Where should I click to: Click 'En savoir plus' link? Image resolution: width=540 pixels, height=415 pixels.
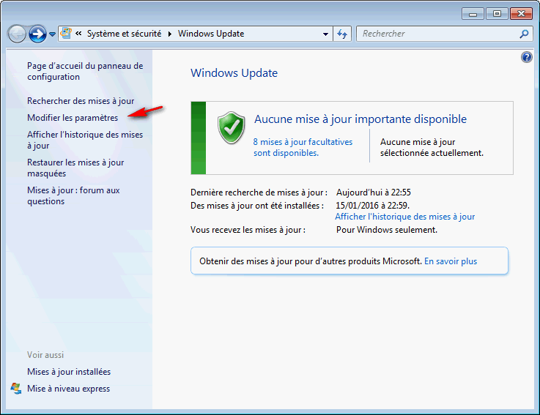(451, 261)
